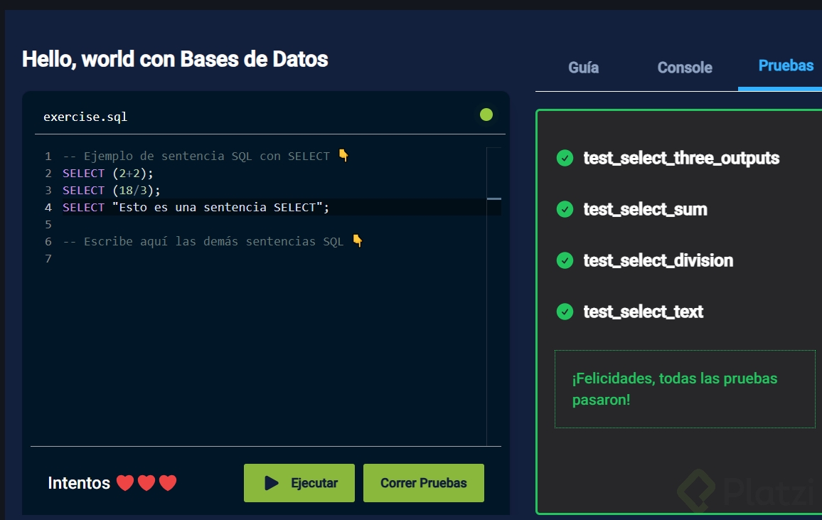Click the test_select_text label
The image size is (822, 520).
tap(644, 312)
